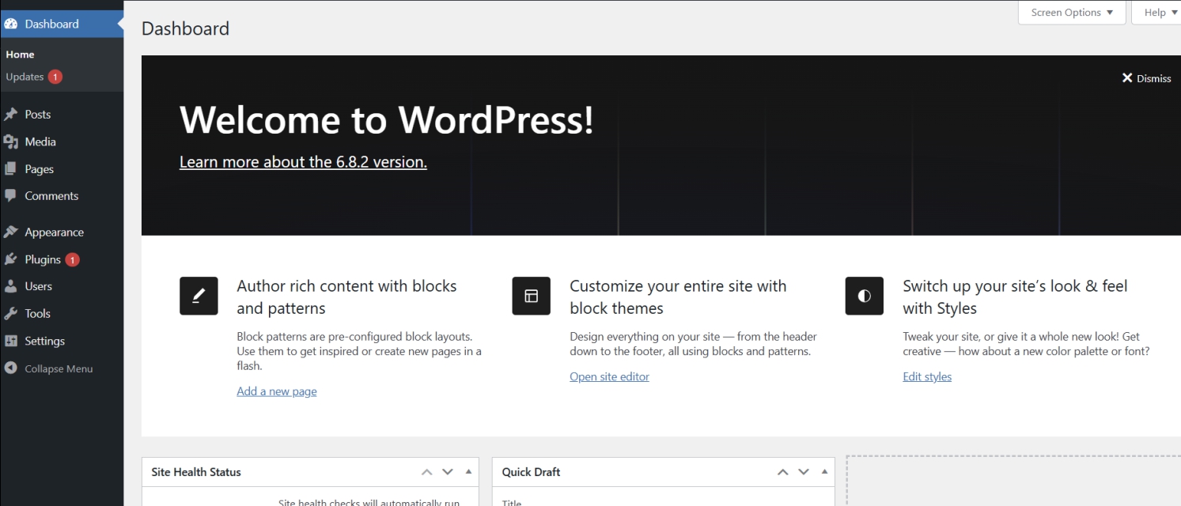The height and width of the screenshot is (506, 1181).
Task: Open the Screen Options dropdown
Action: [1072, 13]
